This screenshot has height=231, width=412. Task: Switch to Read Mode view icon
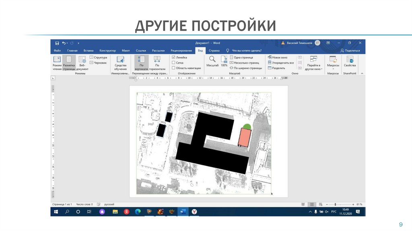click(57, 63)
